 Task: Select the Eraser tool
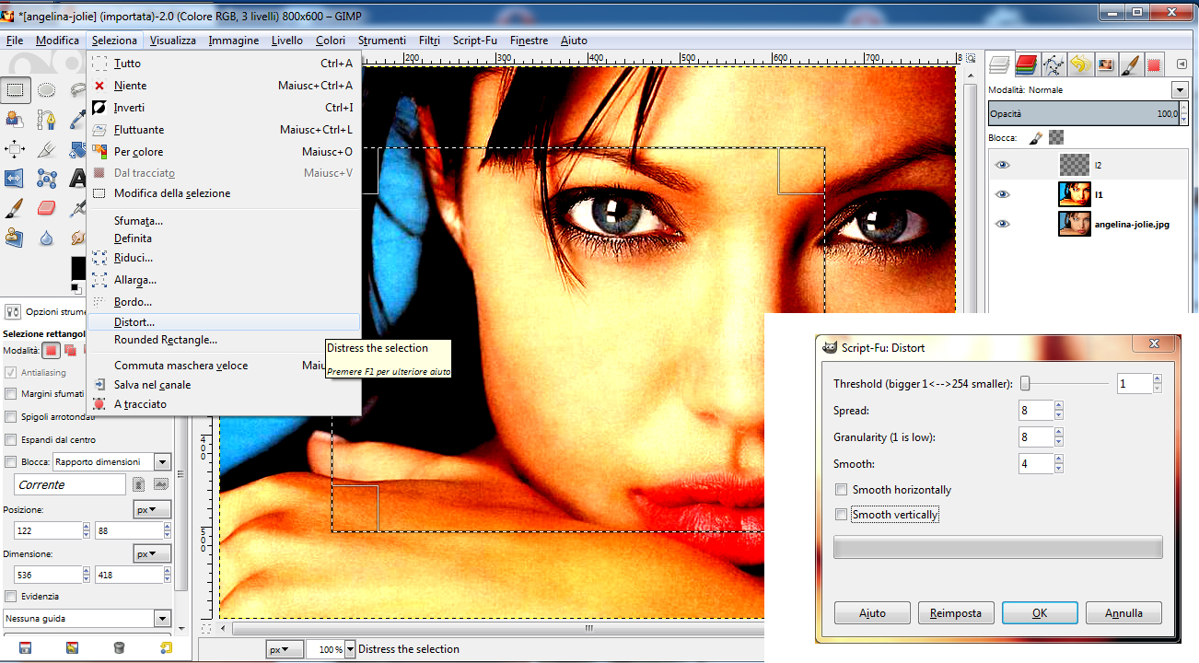(x=47, y=208)
